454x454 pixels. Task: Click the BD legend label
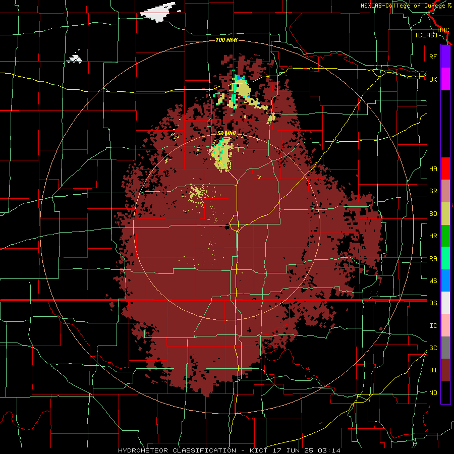coord(433,214)
